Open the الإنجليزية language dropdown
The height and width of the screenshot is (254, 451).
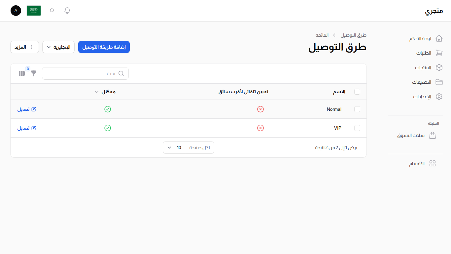click(x=58, y=47)
